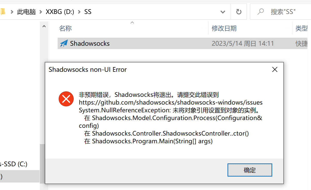The height and width of the screenshot is (190, 311).
Task: Click the sort direction arrow above 名称 column
Action: pyautogui.click(x=132, y=23)
